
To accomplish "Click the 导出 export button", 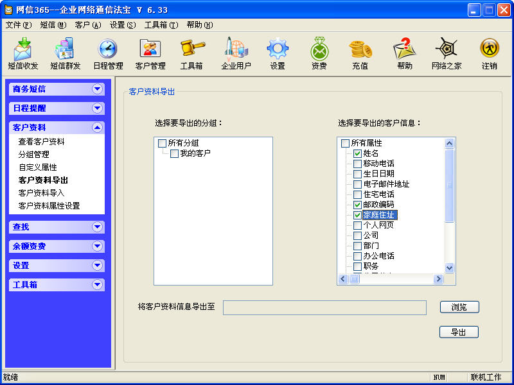I will click(459, 332).
